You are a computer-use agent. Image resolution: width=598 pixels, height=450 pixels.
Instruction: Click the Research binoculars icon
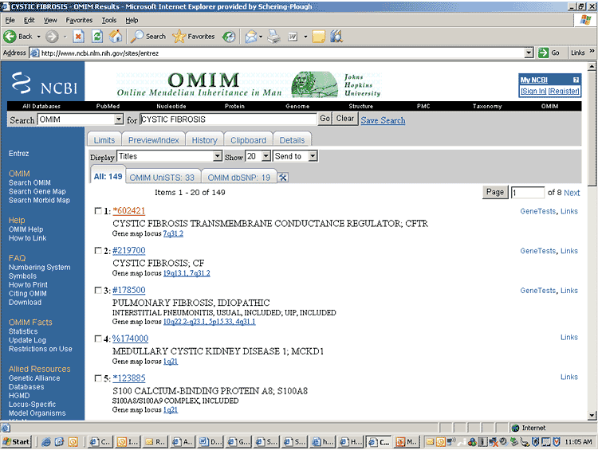[336, 37]
